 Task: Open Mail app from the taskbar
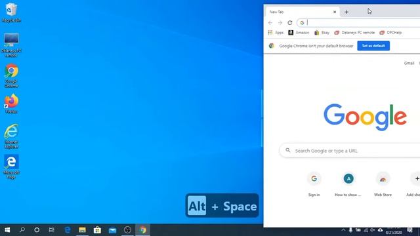click(112, 230)
